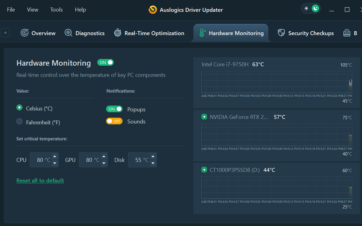Click the Diagnostics magnifier icon

pyautogui.click(x=69, y=33)
